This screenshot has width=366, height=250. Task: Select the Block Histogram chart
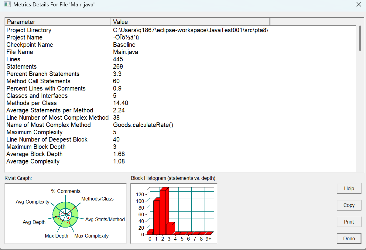pos(174,213)
